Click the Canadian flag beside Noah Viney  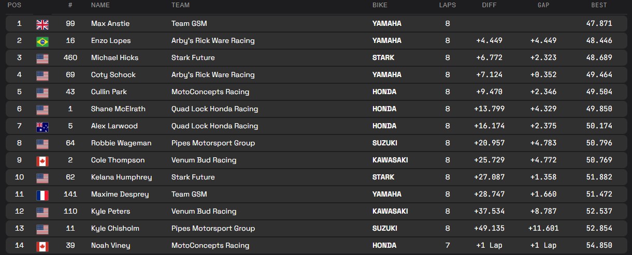[x=42, y=246]
